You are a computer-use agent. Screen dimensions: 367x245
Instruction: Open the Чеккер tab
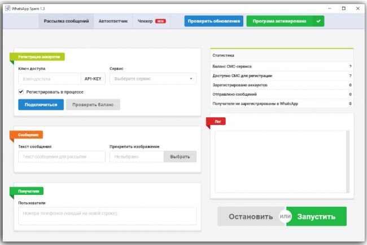tap(151, 21)
